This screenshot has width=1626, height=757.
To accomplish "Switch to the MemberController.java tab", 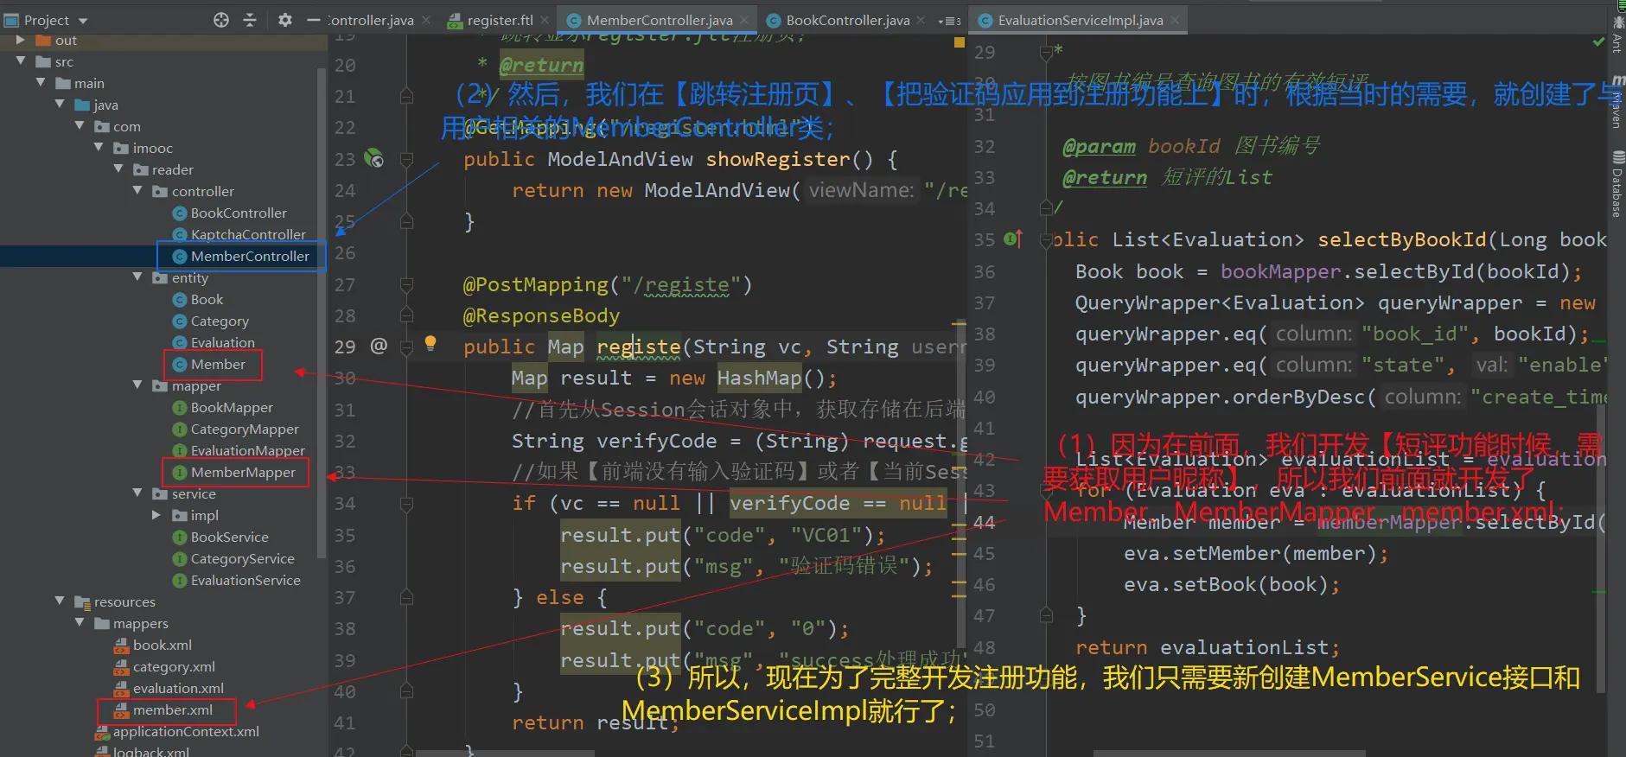I will pos(659,21).
